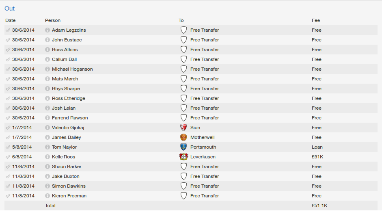
Task: Select the Total row fee amount £51.1K
Action: click(319, 206)
